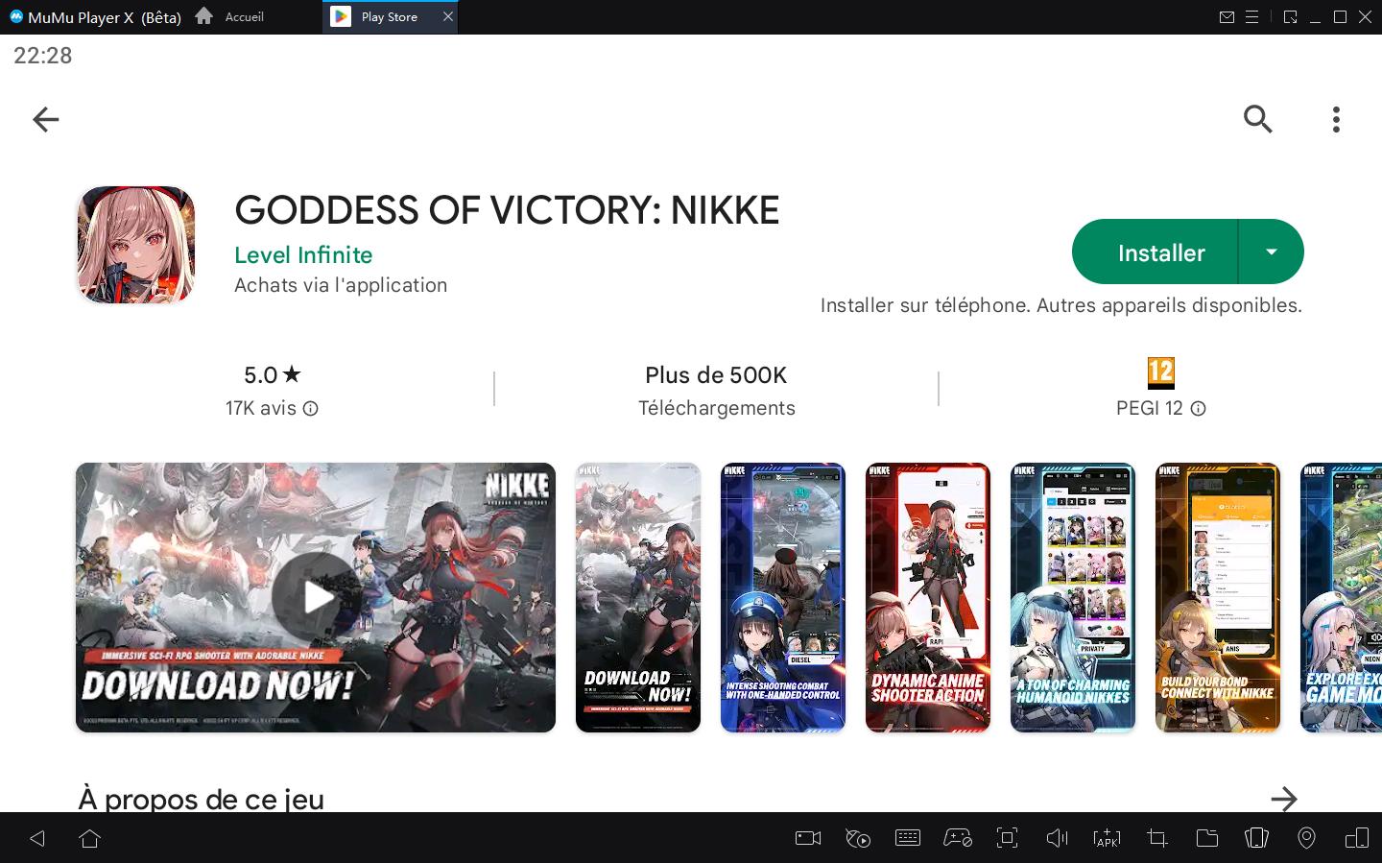Rotate the screen using rotation icon
The width and height of the screenshot is (1382, 863).
pos(1256,837)
